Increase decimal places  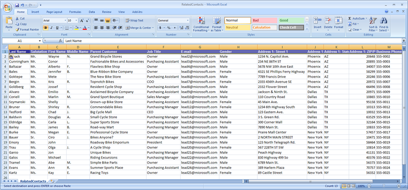pos(181,27)
